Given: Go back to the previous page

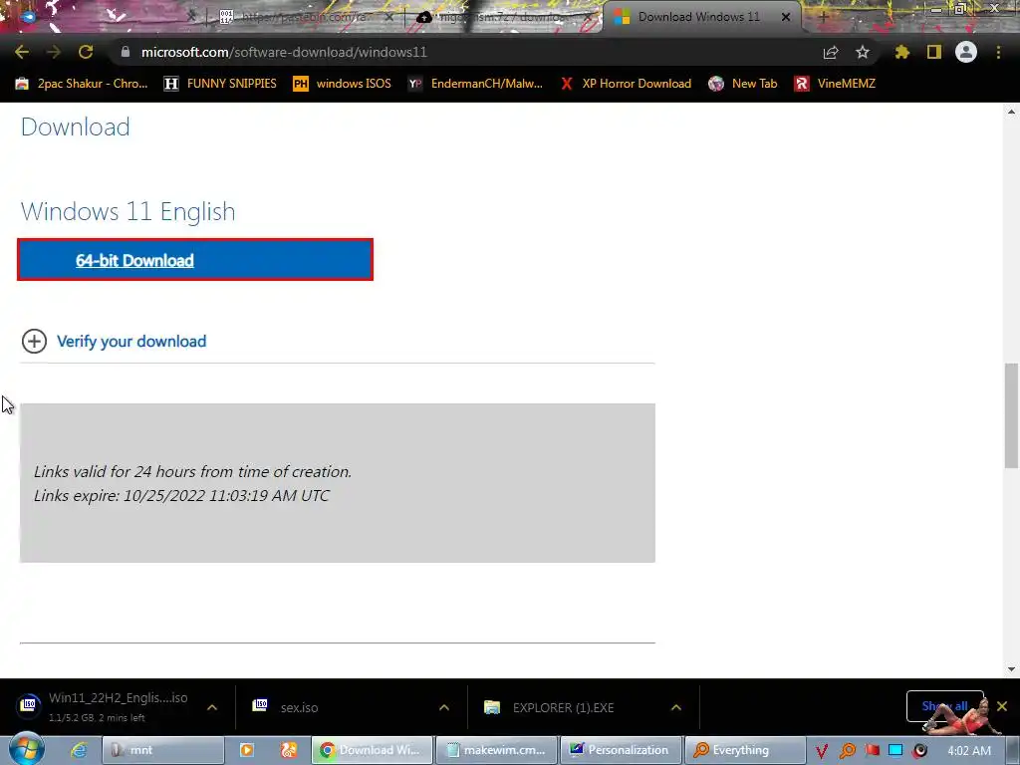Looking at the screenshot, I should pos(22,52).
